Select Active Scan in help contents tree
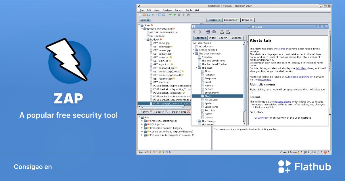The width and height of the screenshot is (345, 181). [211, 100]
